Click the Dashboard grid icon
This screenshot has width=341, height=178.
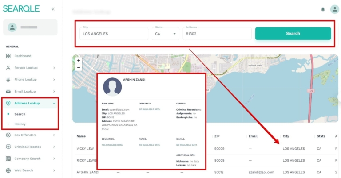pos(8,56)
